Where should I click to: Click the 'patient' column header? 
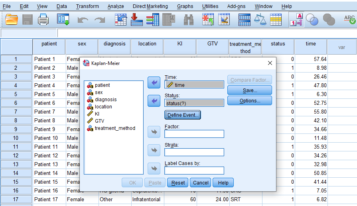click(49, 47)
